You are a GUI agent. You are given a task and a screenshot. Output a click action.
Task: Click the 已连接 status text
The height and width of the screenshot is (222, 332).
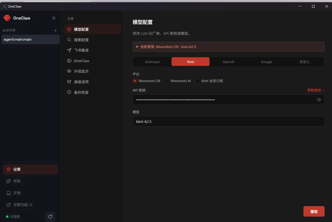(x=15, y=216)
